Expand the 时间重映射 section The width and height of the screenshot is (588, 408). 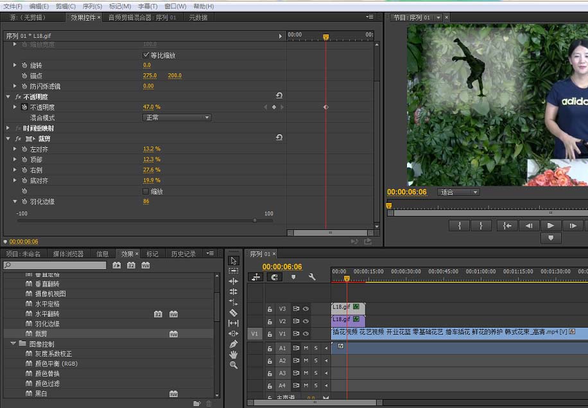click(x=8, y=128)
